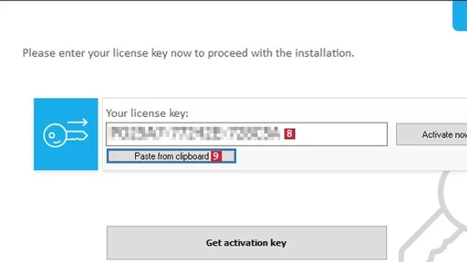Click the "Your license key:" label
The height and width of the screenshot is (262, 467).
[147, 113]
